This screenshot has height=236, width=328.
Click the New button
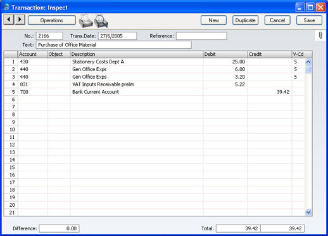[x=213, y=20]
